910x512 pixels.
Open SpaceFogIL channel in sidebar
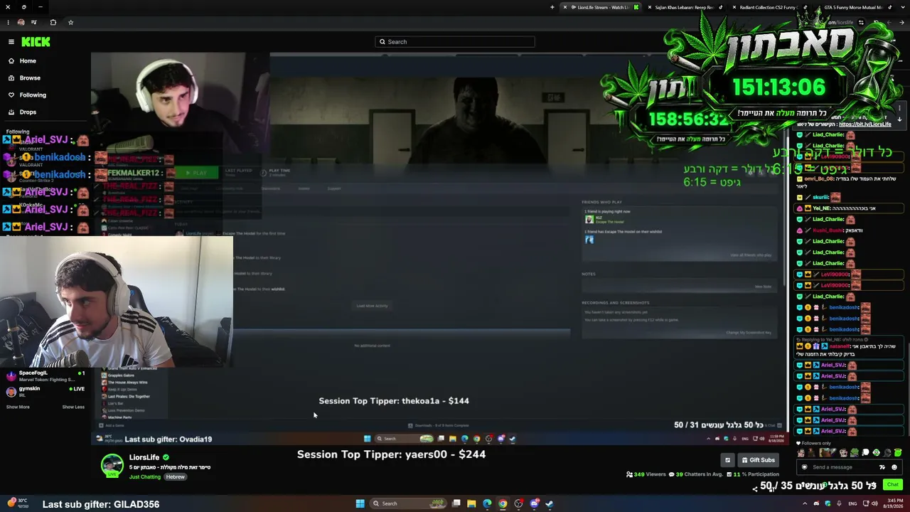coord(45,375)
